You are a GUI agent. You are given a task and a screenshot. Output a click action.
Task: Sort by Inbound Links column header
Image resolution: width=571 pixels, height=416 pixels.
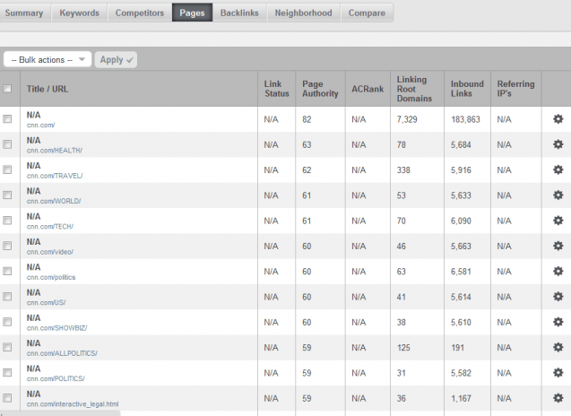[x=467, y=89]
